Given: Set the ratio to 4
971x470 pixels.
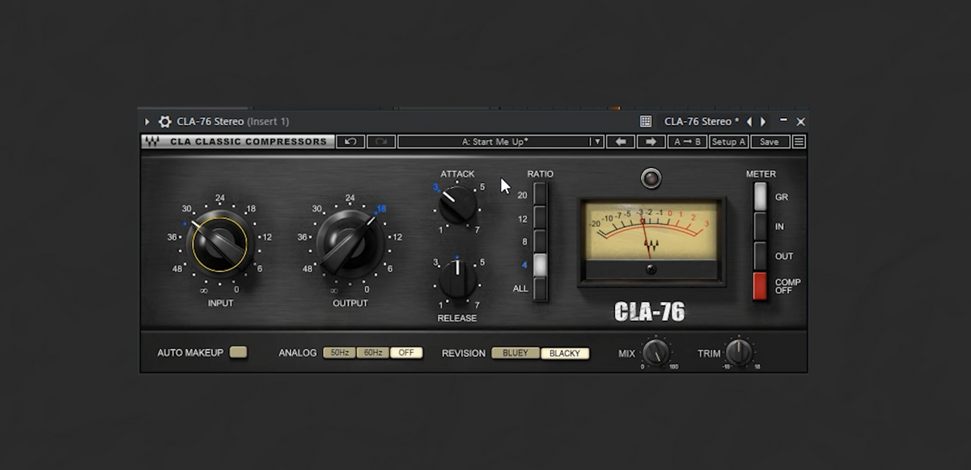Looking at the screenshot, I should [540, 265].
